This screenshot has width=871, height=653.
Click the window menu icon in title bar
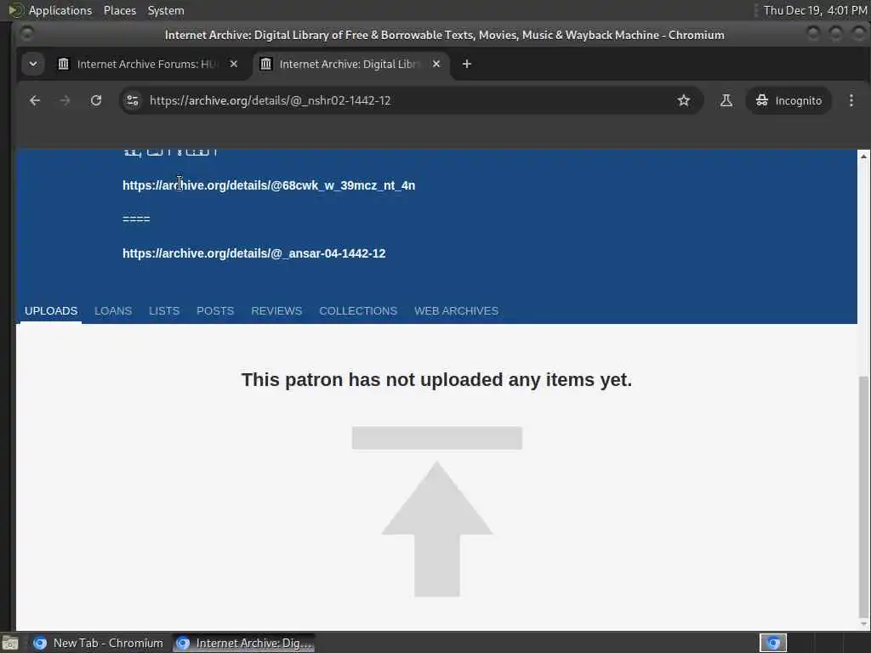[x=26, y=34]
